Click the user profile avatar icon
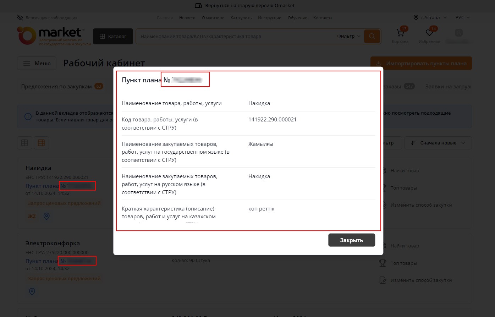The height and width of the screenshot is (317, 495). (458, 33)
